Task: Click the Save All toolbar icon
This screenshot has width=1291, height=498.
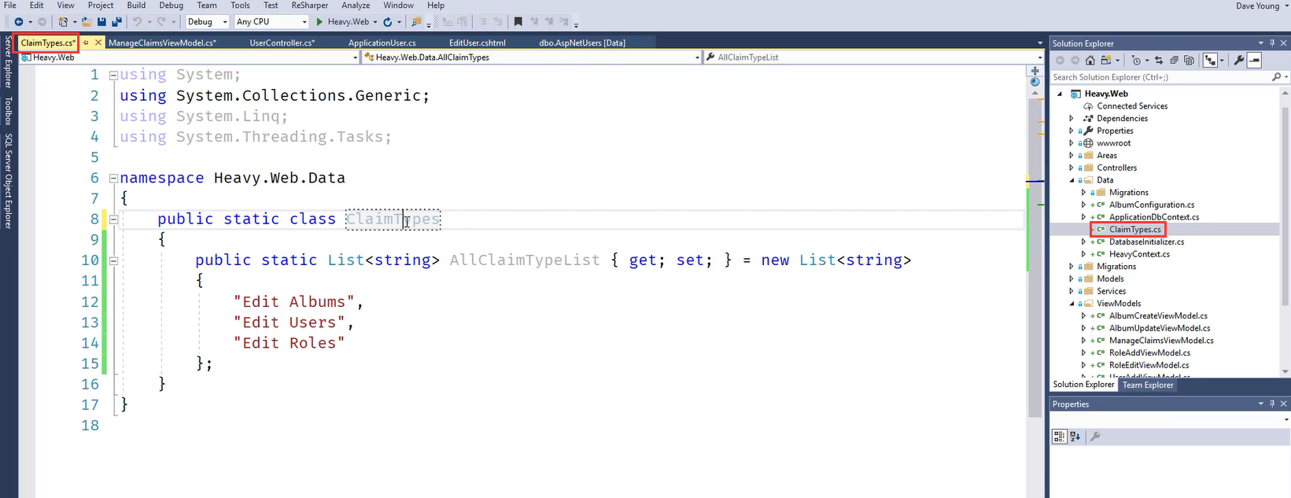Action: 116,22
